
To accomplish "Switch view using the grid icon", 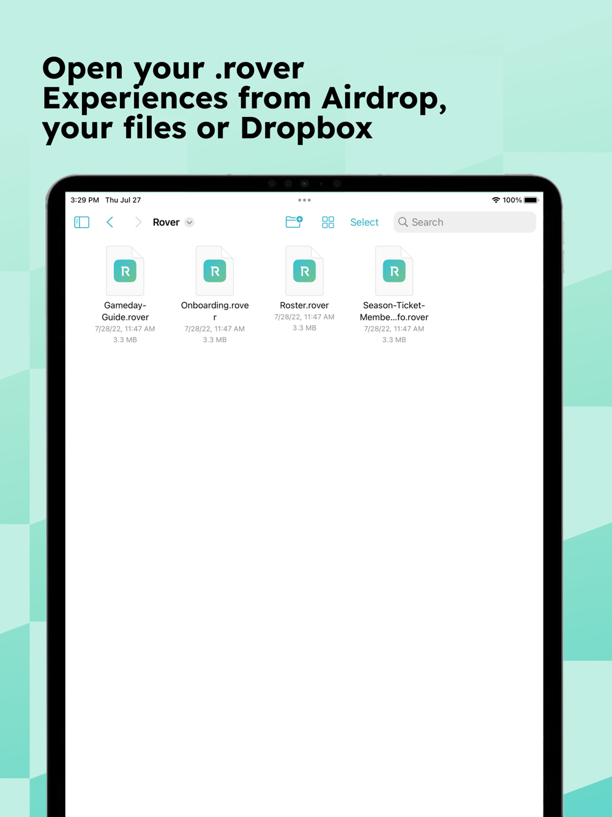I will pos(328,222).
